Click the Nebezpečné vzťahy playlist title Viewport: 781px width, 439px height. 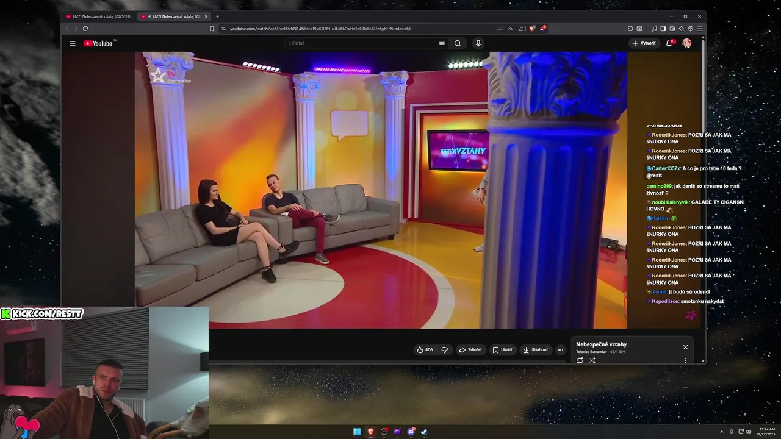[601, 344]
